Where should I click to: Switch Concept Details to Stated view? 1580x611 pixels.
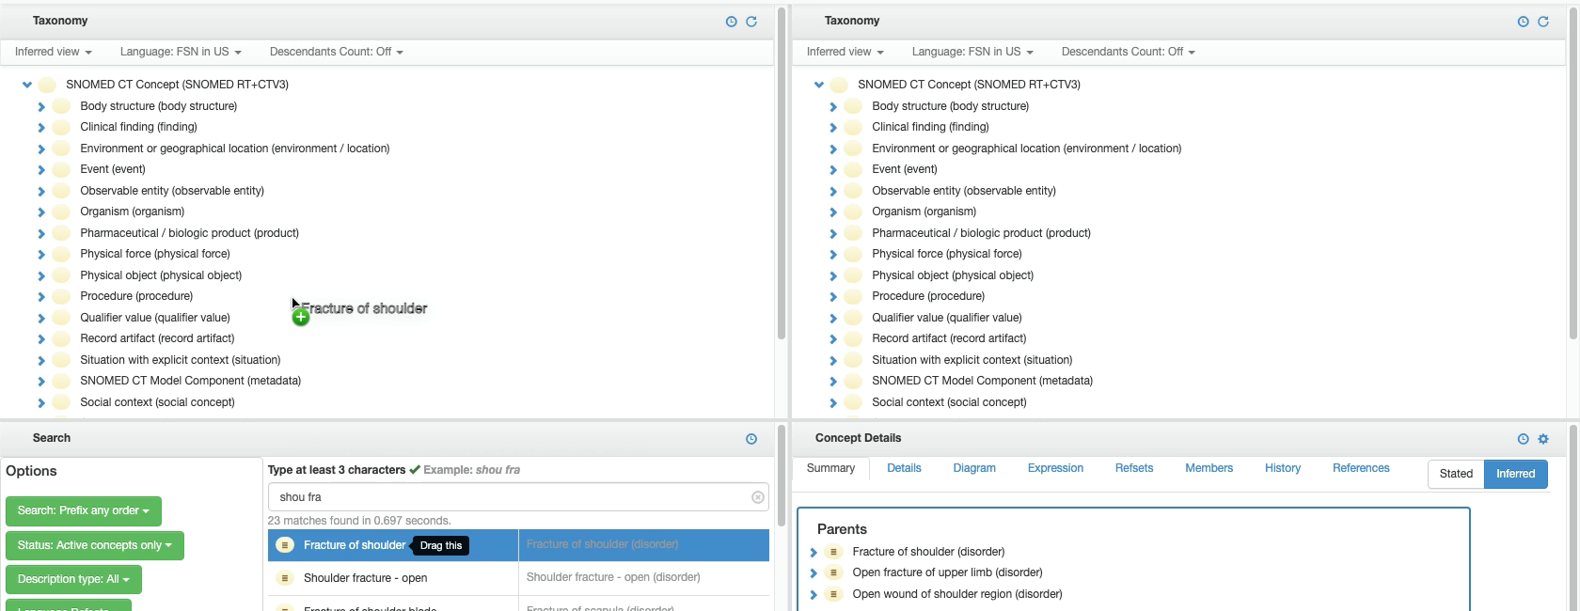[x=1456, y=474]
